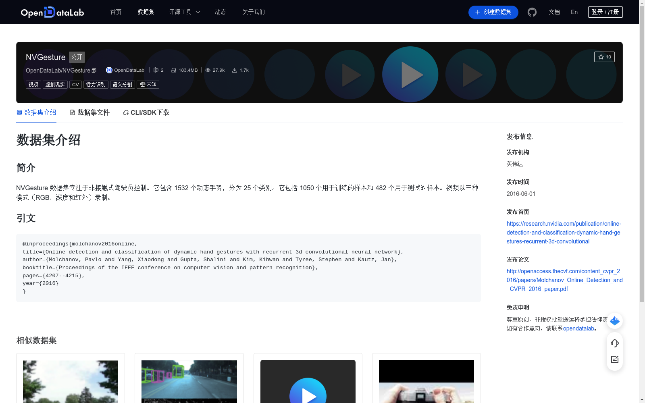Image resolution: width=645 pixels, height=403 pixels.
Task: Click the scrollbar up arrow
Action: tap(642, 3)
